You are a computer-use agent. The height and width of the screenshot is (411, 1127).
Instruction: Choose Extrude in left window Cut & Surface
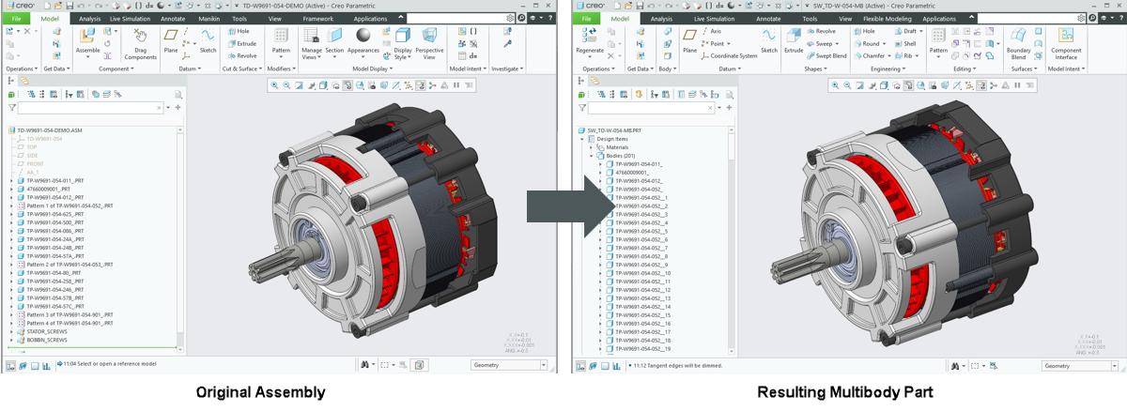click(240, 43)
